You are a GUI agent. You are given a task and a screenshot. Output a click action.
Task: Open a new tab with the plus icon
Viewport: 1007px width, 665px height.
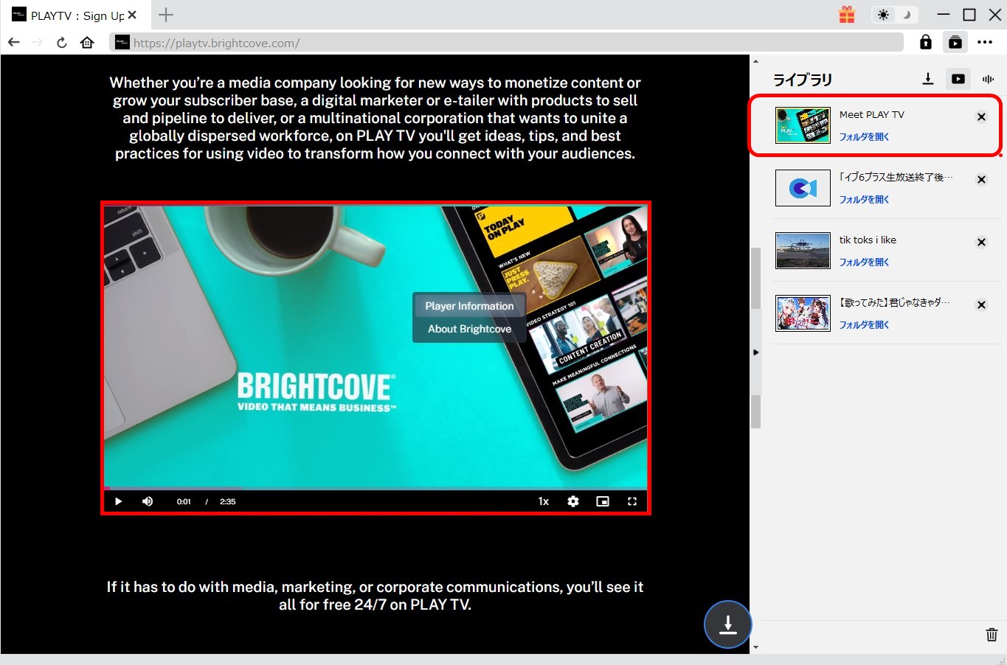point(166,15)
